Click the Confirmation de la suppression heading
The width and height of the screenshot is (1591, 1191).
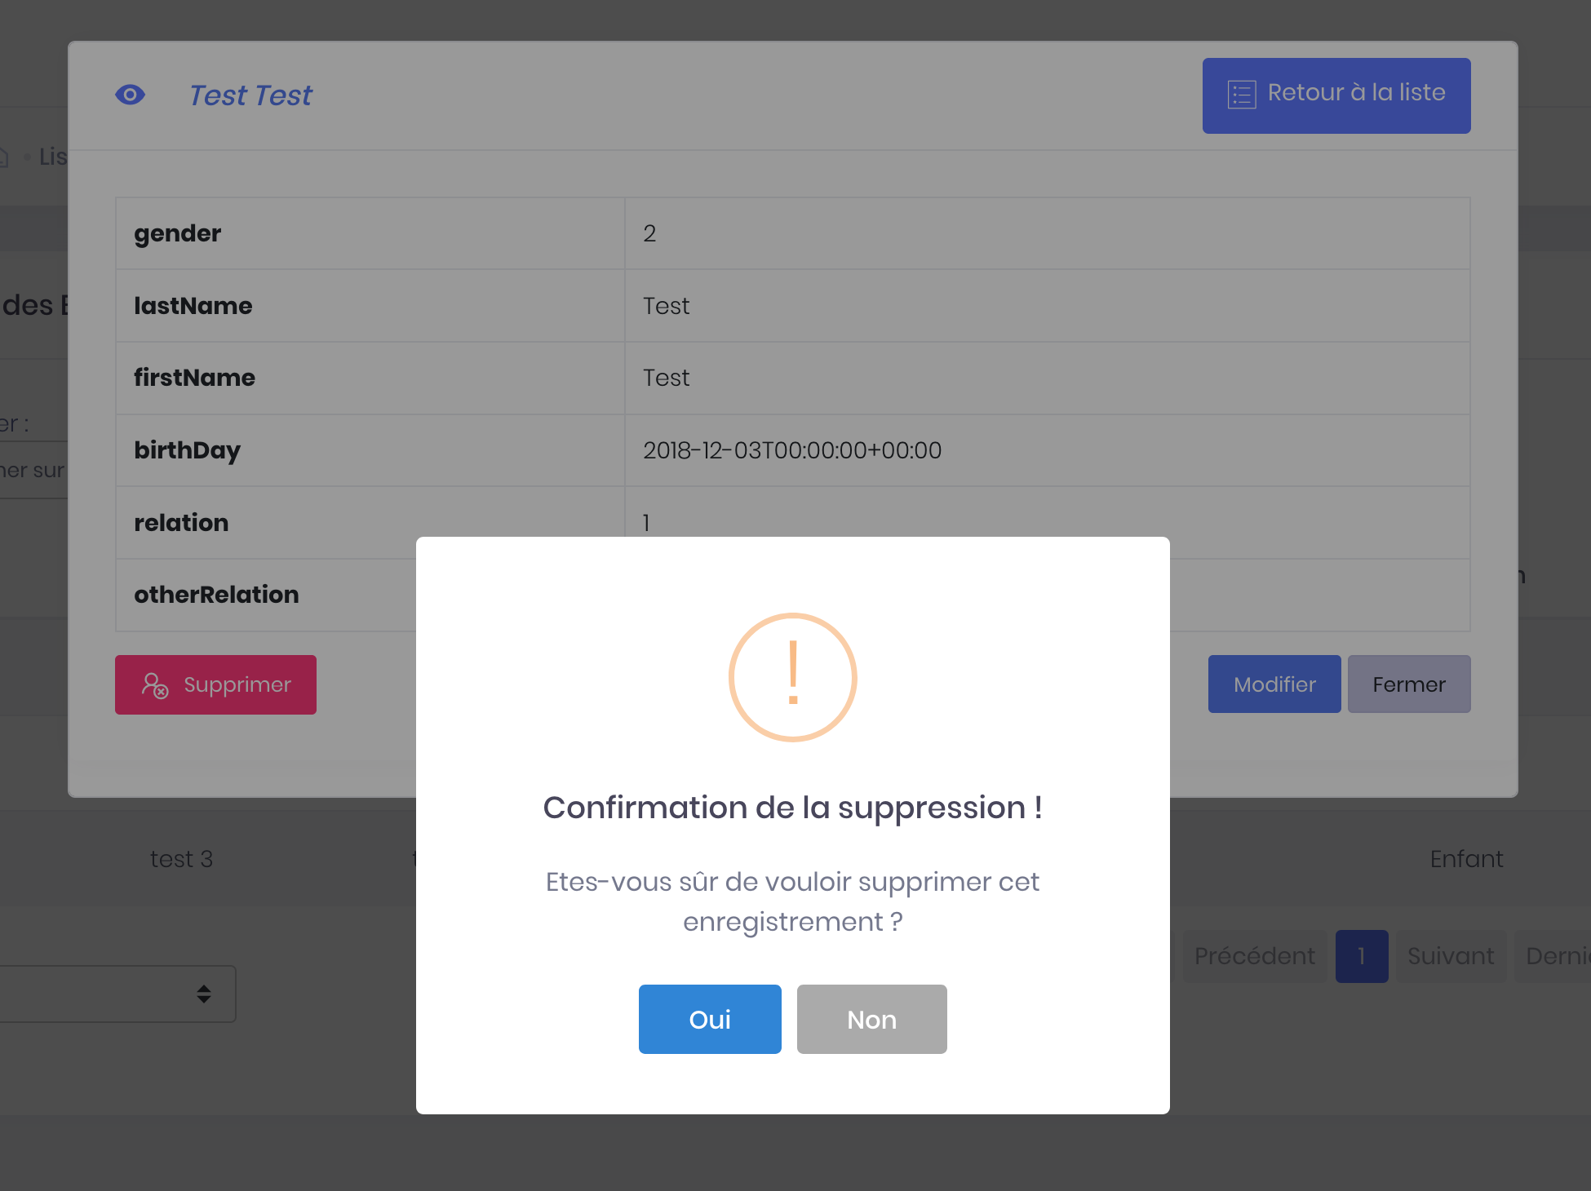tap(792, 808)
